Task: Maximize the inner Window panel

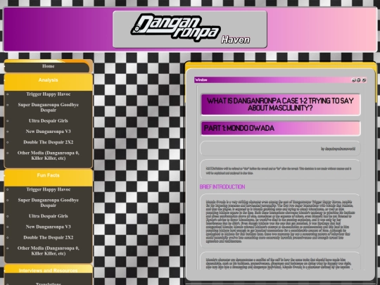Action: (x=359, y=80)
